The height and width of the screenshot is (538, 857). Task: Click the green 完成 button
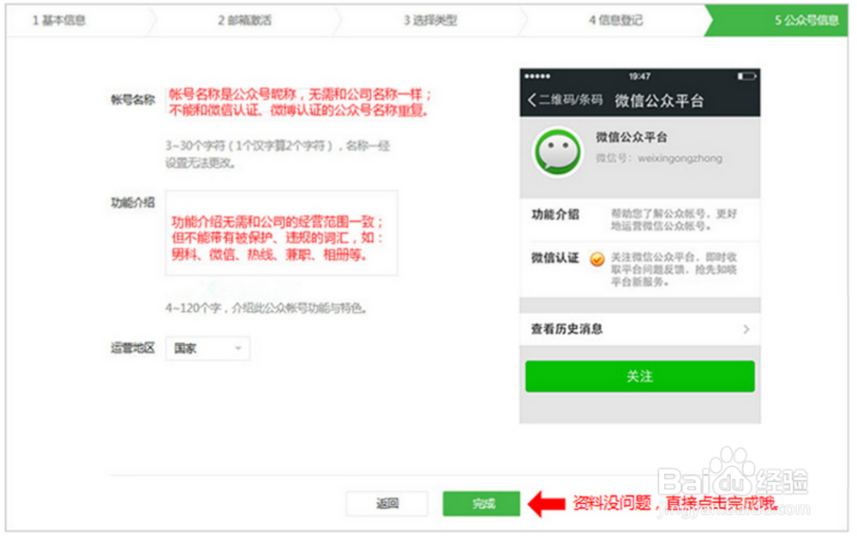tap(482, 503)
